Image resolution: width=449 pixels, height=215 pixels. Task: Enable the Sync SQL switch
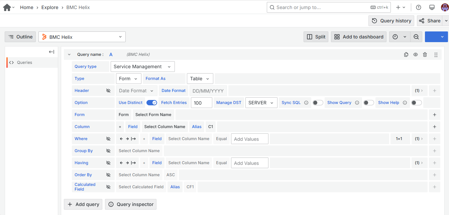pos(318,103)
